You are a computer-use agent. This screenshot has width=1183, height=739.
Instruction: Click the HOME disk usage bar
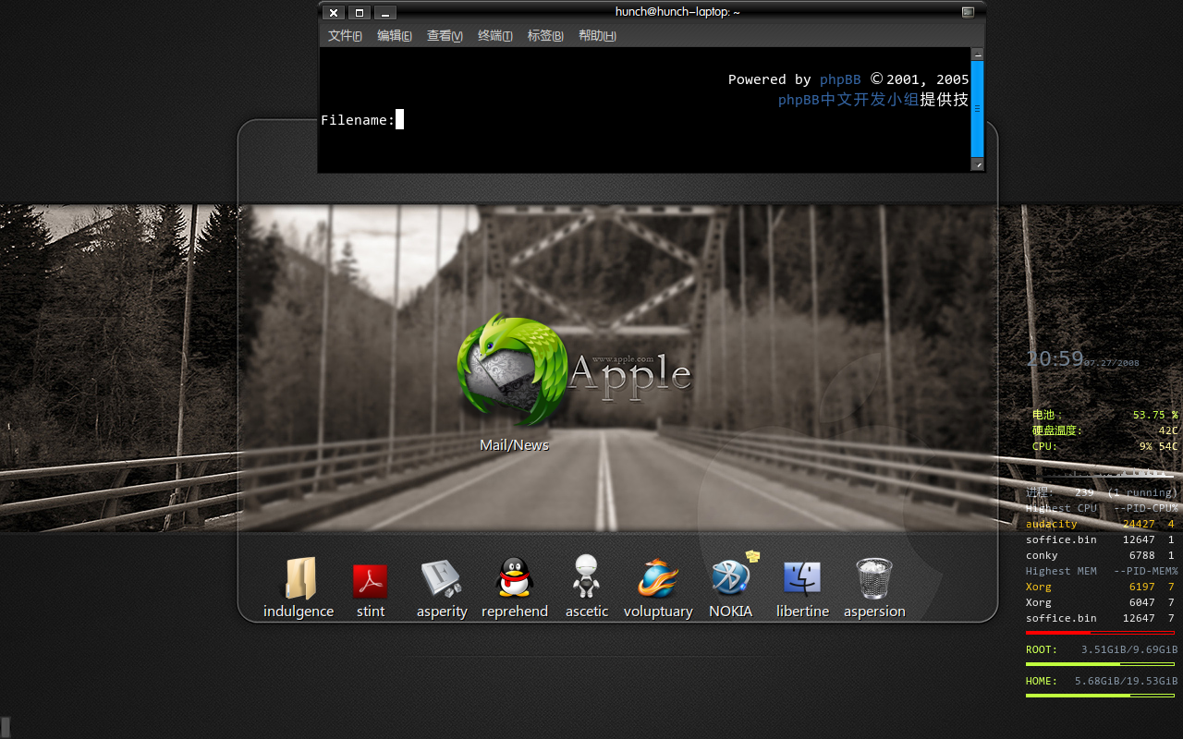coord(1100,696)
